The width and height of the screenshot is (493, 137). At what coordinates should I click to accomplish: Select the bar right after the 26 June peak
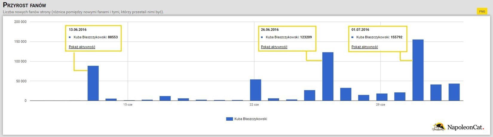click(x=346, y=94)
